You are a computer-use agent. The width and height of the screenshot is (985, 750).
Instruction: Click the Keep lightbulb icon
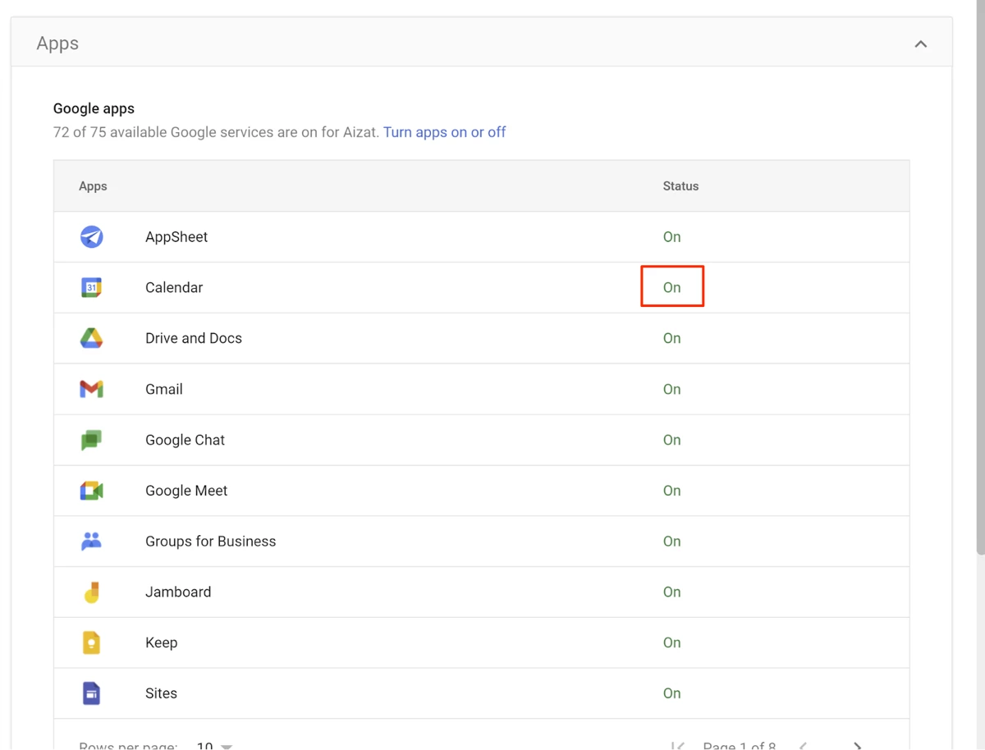[x=91, y=643]
